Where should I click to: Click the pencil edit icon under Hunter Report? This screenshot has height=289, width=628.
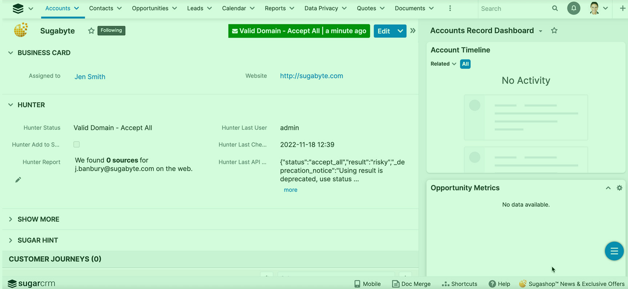click(18, 180)
